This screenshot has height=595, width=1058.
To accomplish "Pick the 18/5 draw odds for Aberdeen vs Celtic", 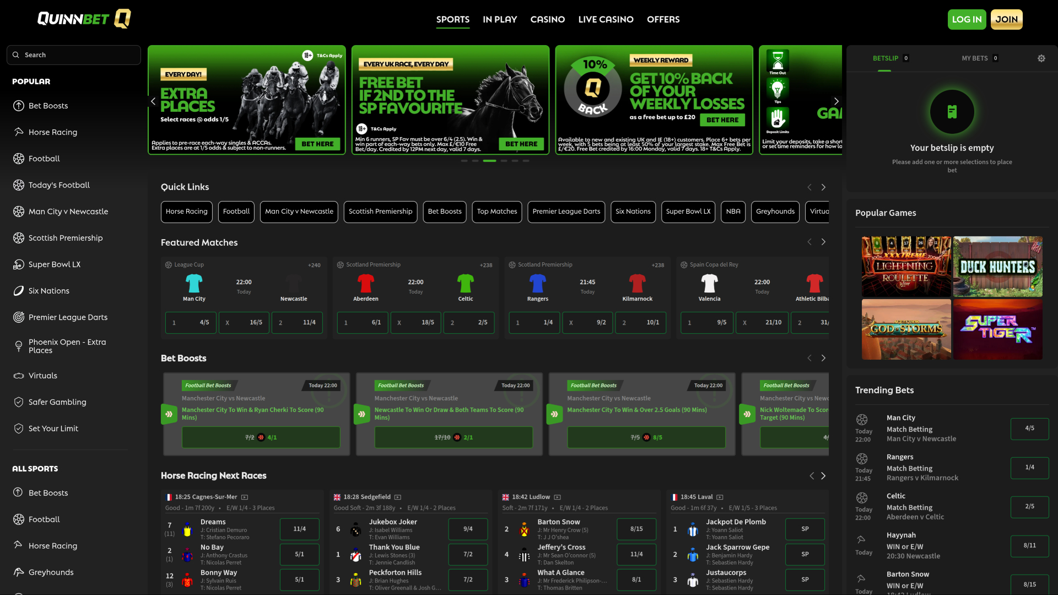I will [415, 322].
